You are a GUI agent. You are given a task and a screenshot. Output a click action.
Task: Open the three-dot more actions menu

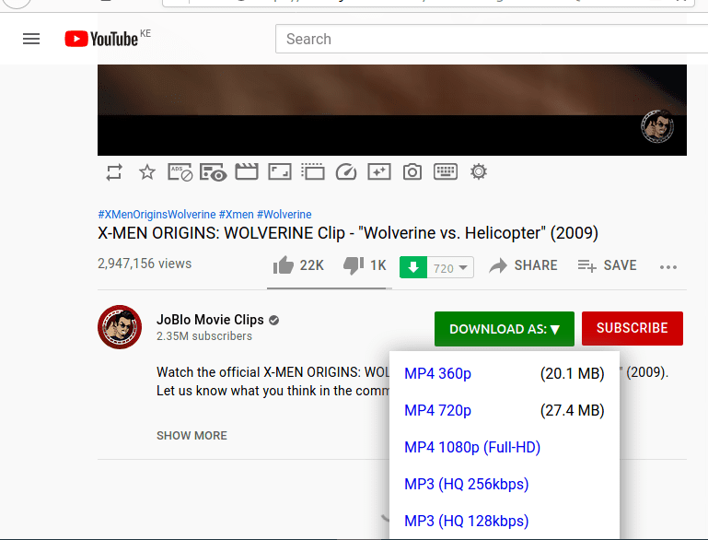668,266
